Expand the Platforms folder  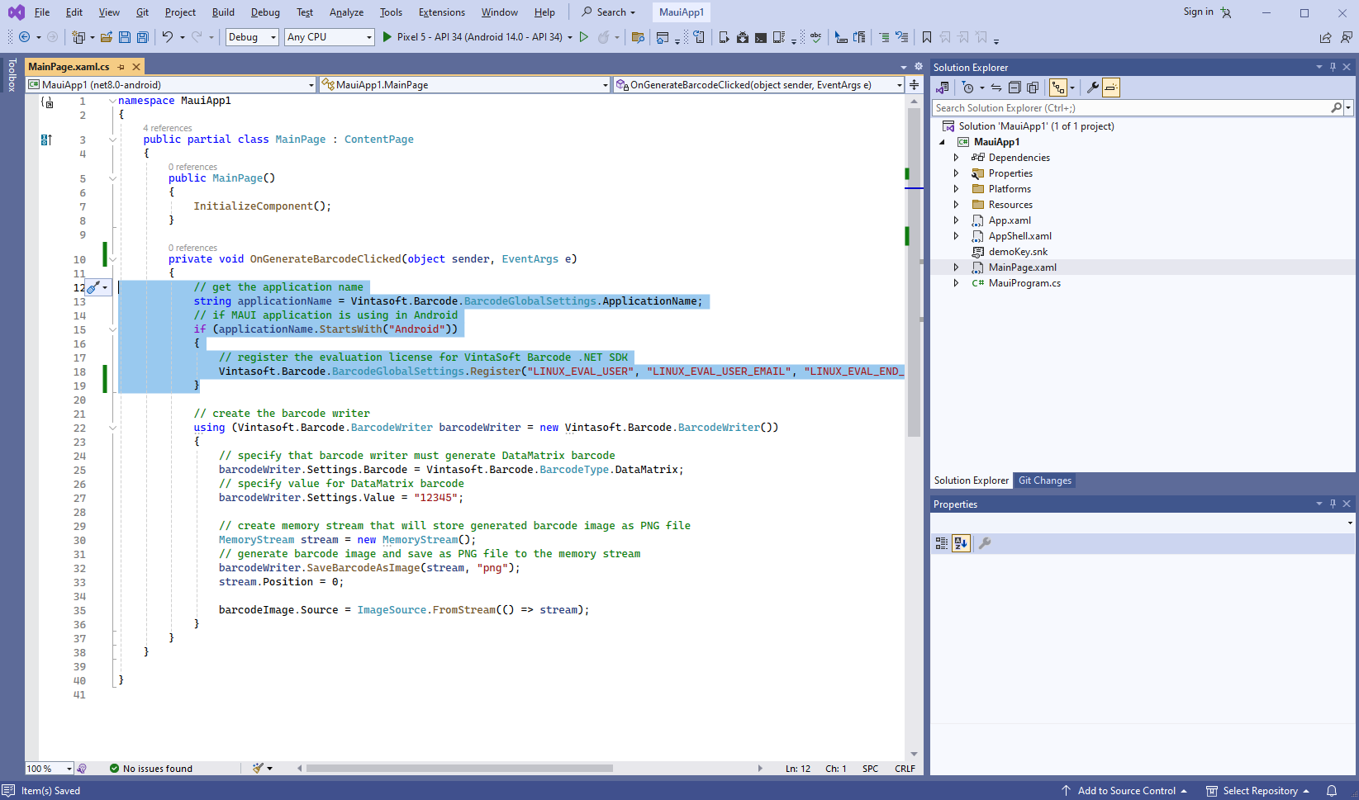[x=956, y=189]
